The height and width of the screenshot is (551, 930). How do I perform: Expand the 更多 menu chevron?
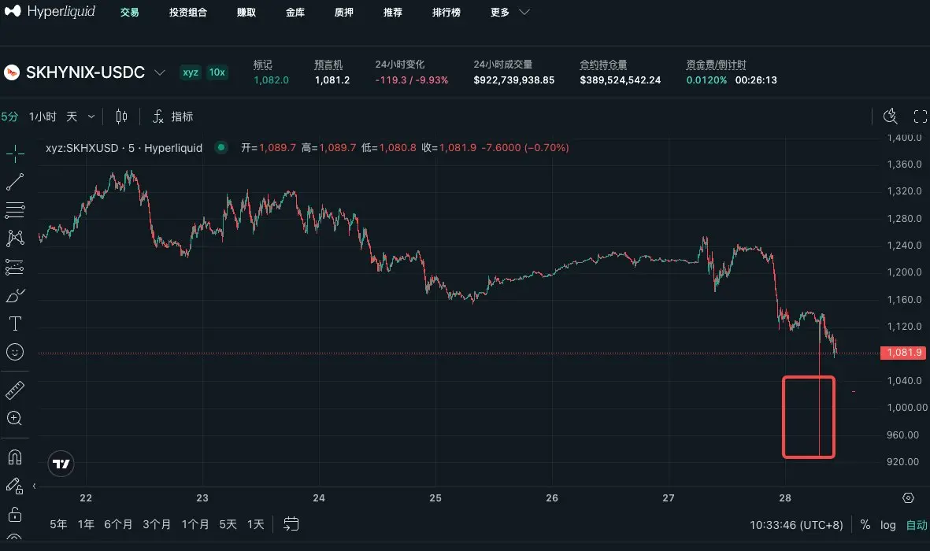click(x=524, y=12)
